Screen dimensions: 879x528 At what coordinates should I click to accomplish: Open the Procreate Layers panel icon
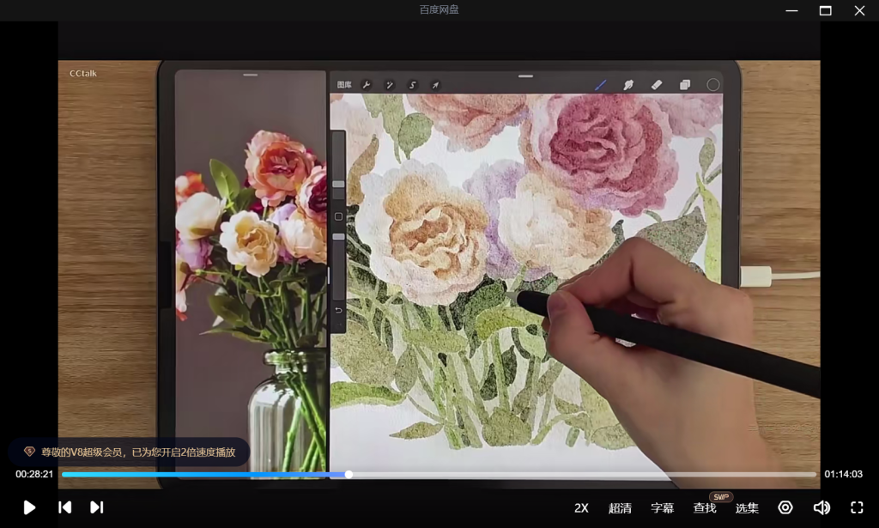tap(685, 85)
